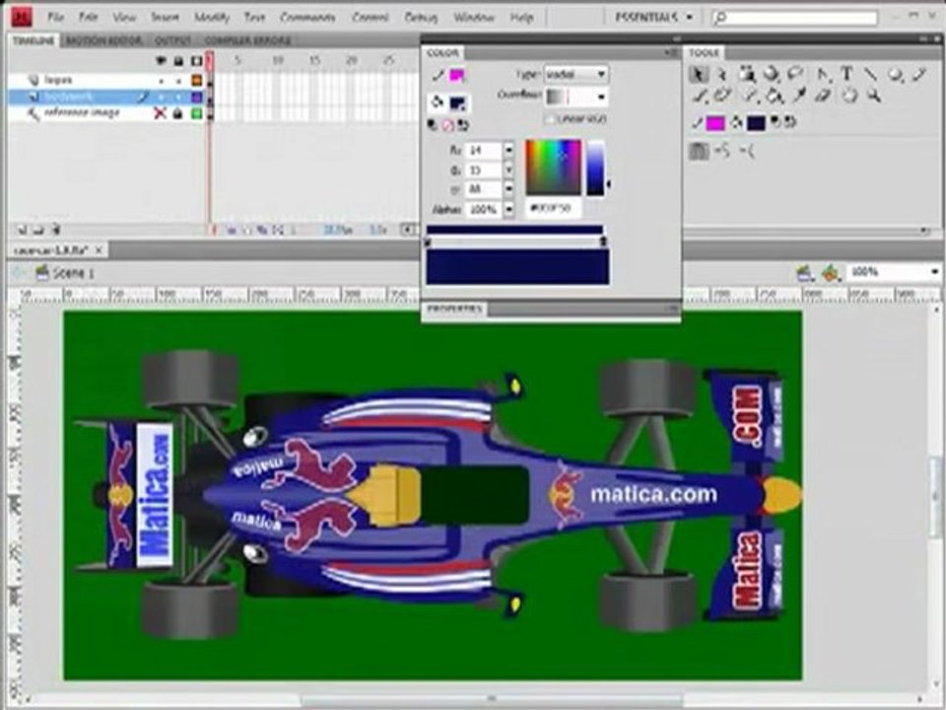Select the Deco tool

[722, 96]
